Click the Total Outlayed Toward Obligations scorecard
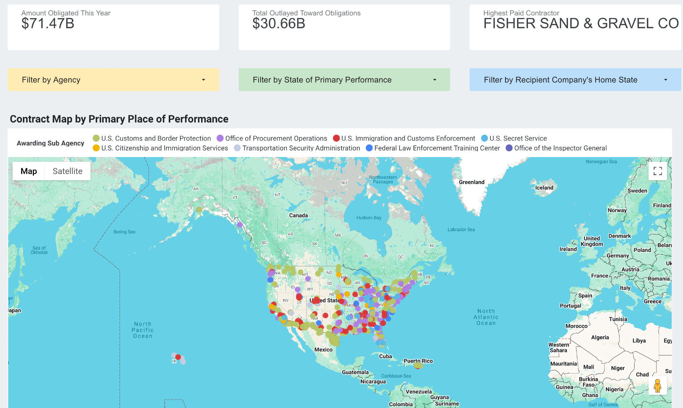Screen dimensions: 683x408 344,27
